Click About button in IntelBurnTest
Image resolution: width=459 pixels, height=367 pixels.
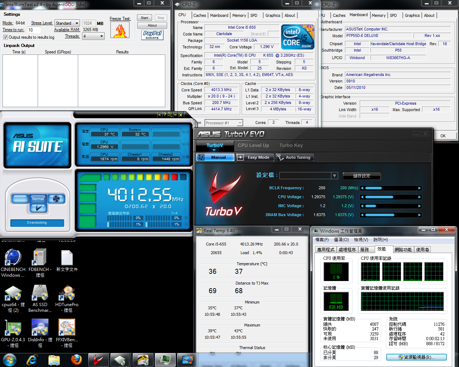tap(152, 25)
